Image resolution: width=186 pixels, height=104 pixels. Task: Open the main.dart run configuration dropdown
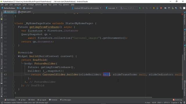pos(111,8)
